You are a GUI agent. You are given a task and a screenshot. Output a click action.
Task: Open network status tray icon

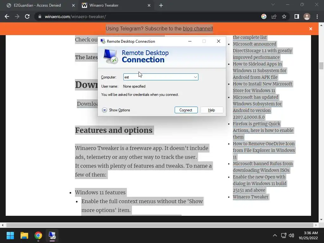pos(283,235)
